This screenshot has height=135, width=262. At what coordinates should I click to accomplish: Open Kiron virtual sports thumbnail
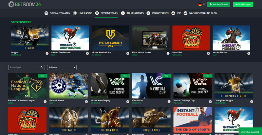coord(151,38)
